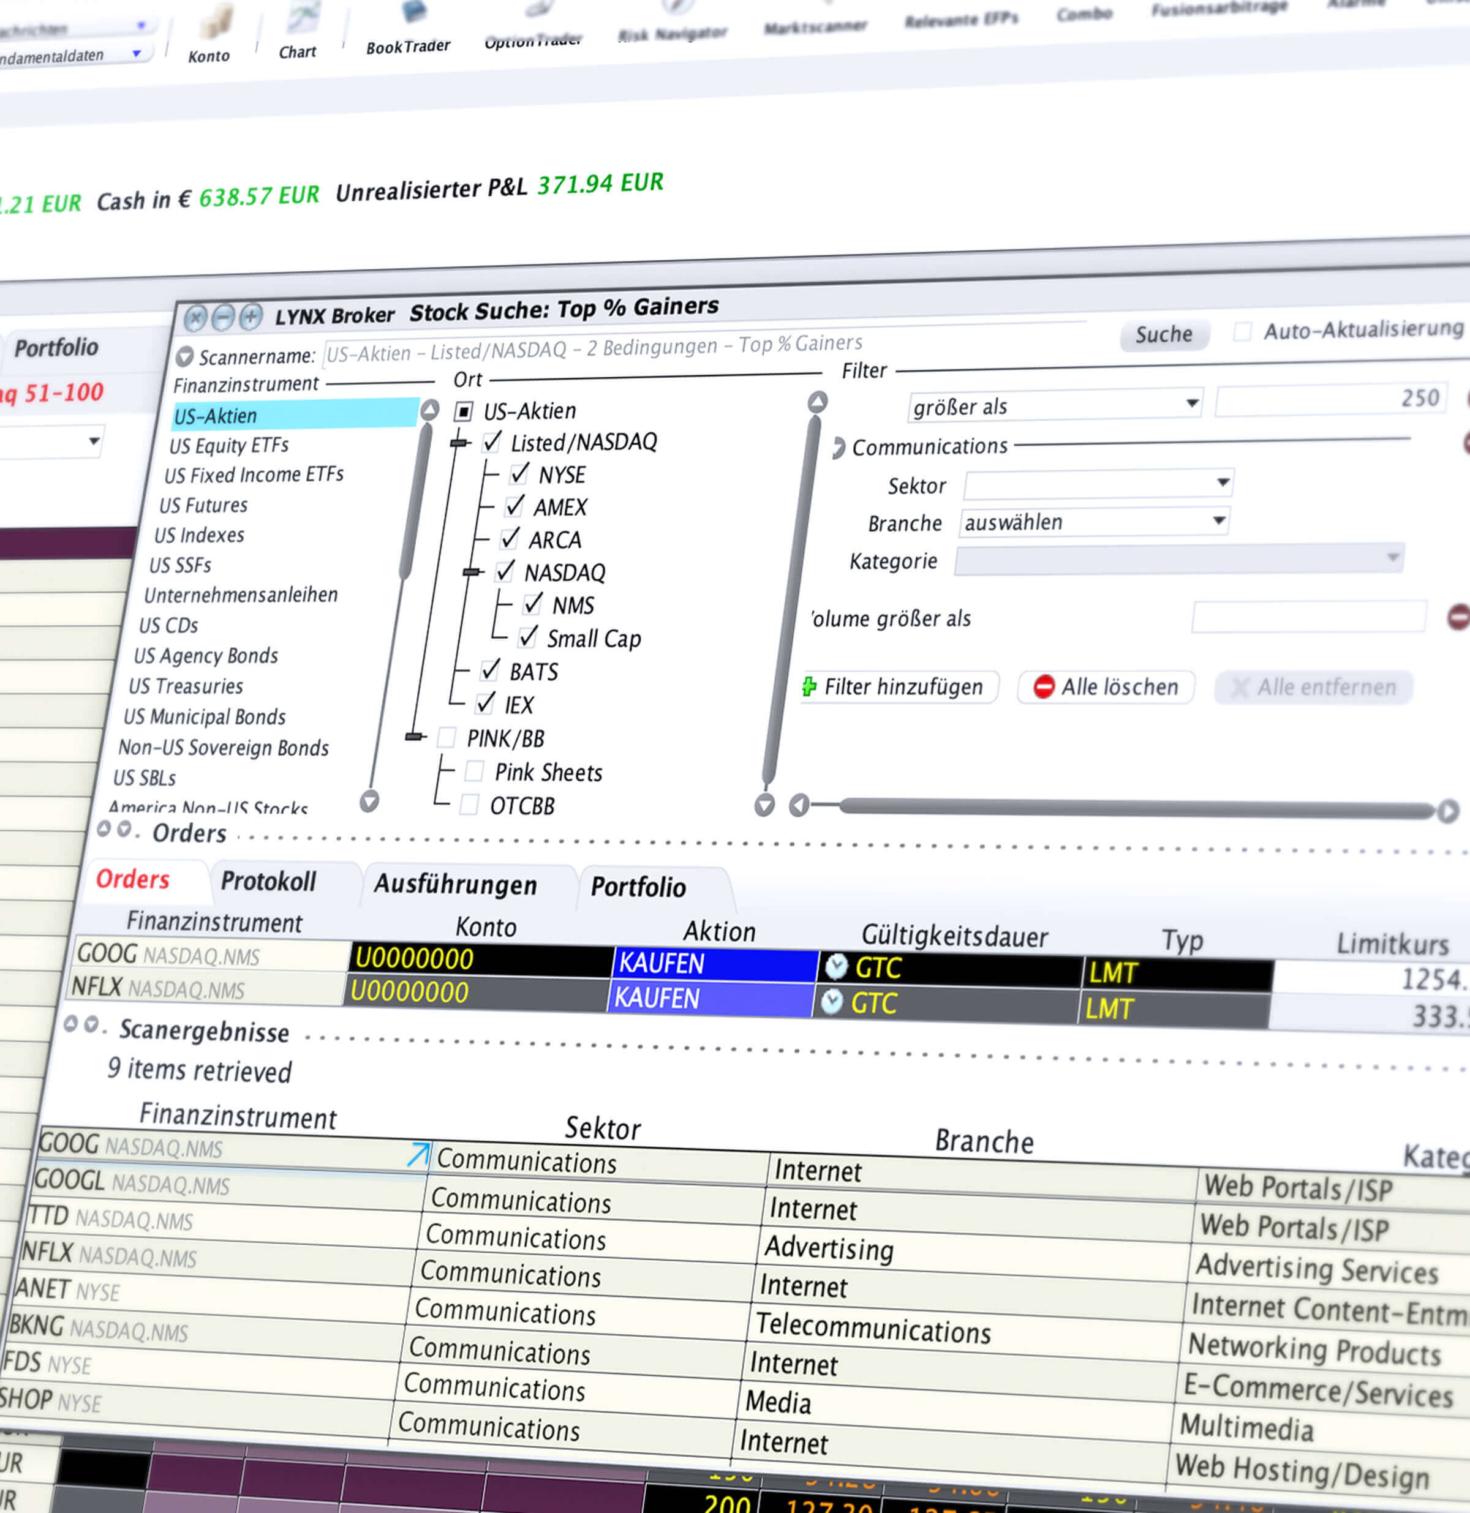
Task: Click the blue arrow icon in GOOG scan row
Action: point(418,1154)
